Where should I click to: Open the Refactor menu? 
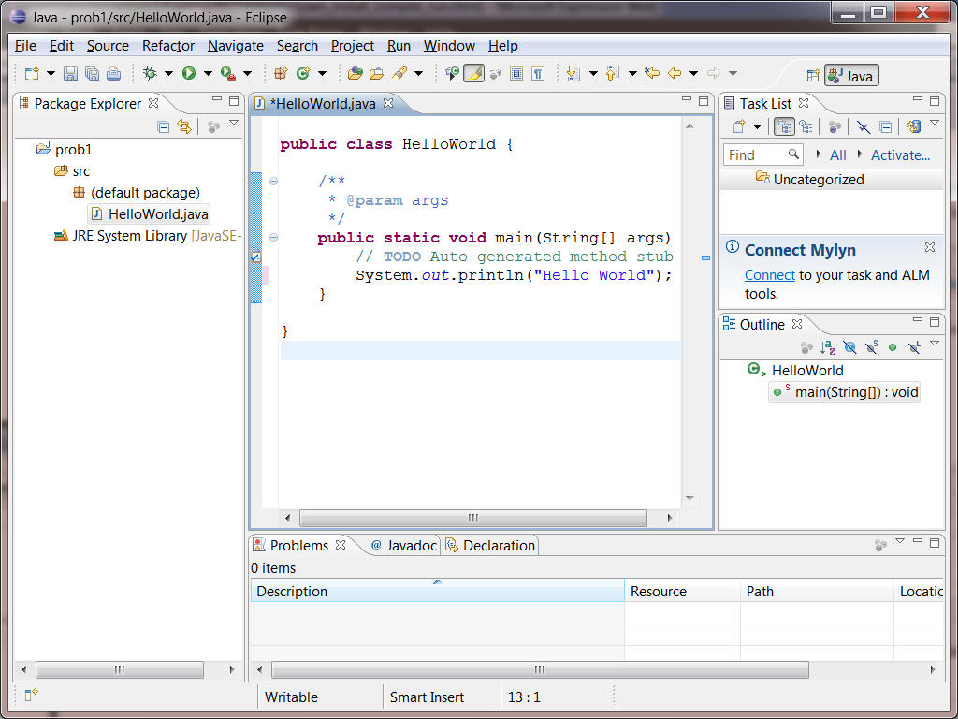click(168, 46)
